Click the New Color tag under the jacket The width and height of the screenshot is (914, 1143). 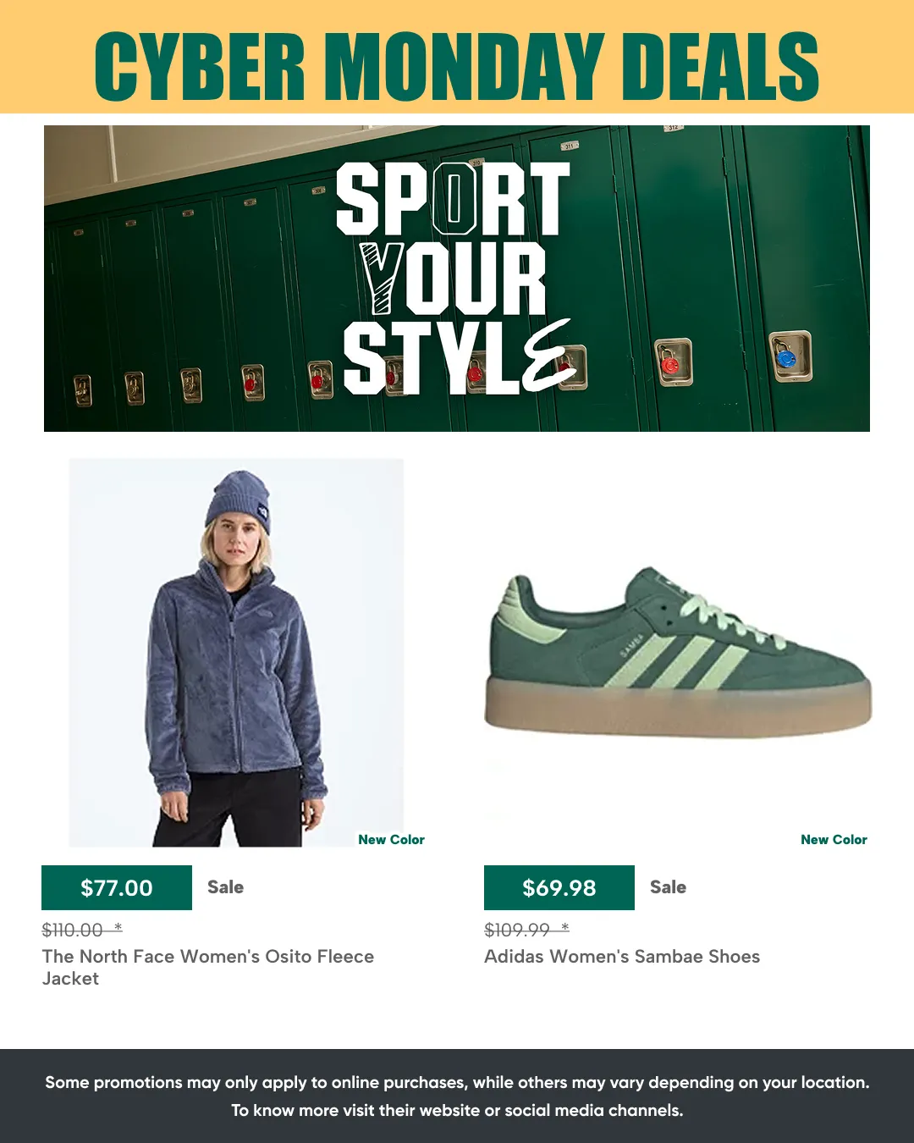point(391,840)
